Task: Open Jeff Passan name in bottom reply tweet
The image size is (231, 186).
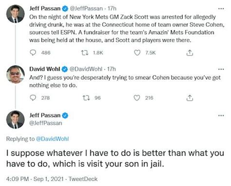Action: click(x=45, y=115)
